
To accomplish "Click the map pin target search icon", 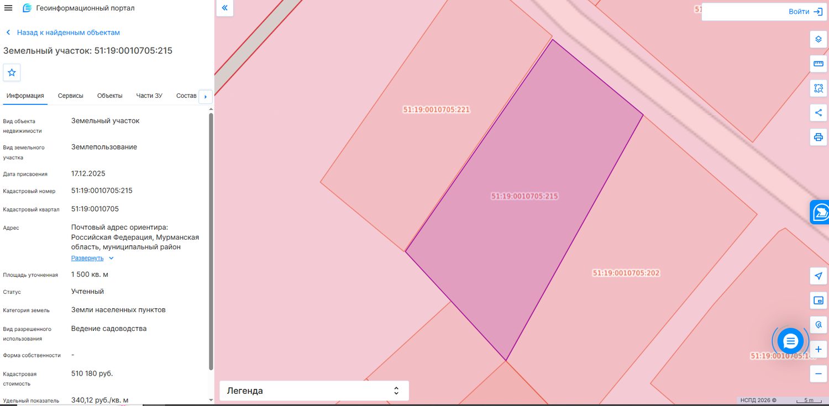I will 818,325.
